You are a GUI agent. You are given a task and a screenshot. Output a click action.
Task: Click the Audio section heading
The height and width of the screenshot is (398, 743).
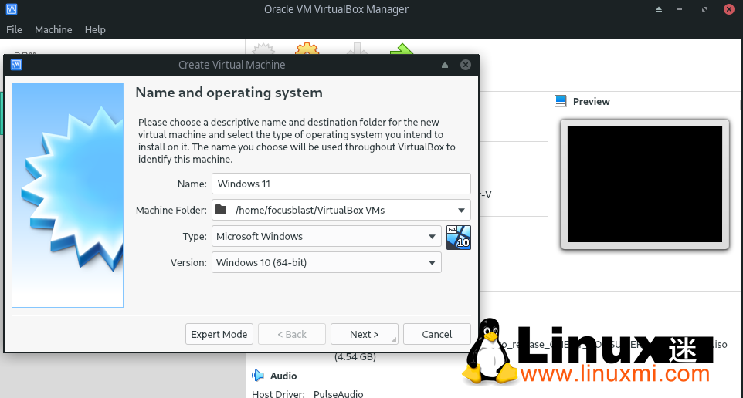click(283, 376)
